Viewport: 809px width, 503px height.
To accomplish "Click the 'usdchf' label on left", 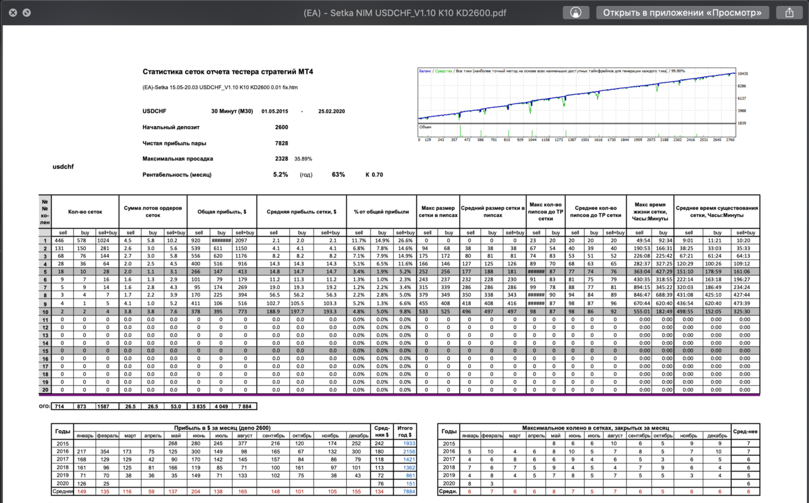I will [x=63, y=167].
